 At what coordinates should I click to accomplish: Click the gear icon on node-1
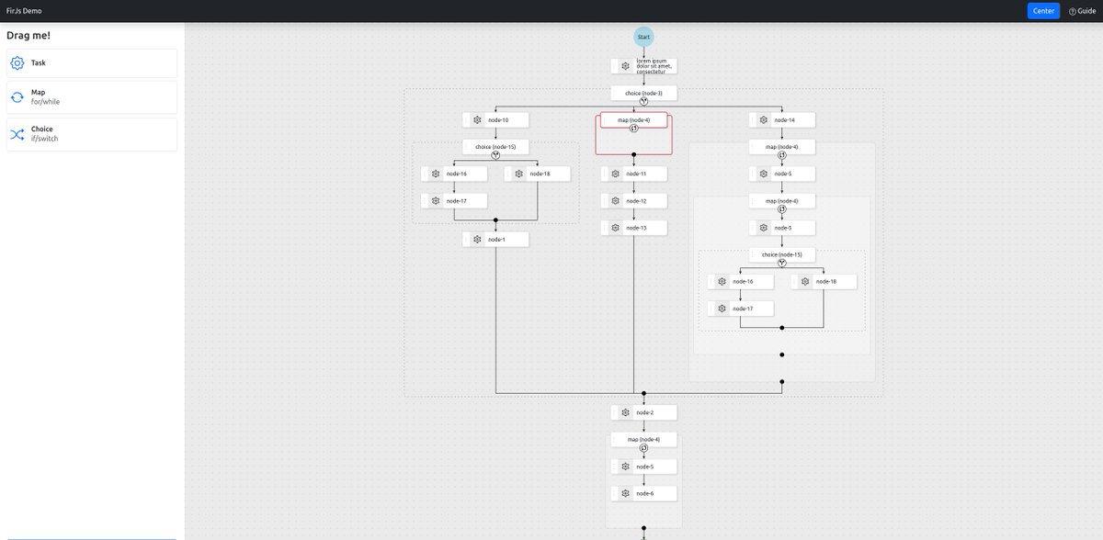[x=477, y=240]
